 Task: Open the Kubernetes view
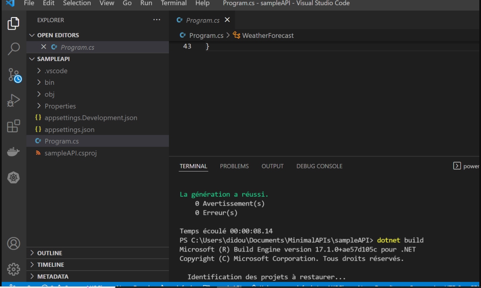(x=13, y=178)
